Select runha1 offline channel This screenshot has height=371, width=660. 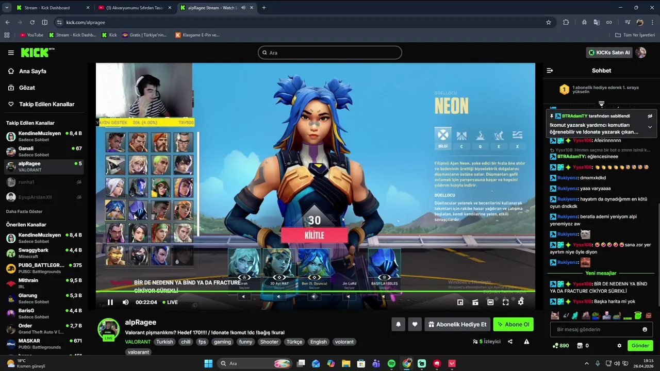click(x=44, y=182)
